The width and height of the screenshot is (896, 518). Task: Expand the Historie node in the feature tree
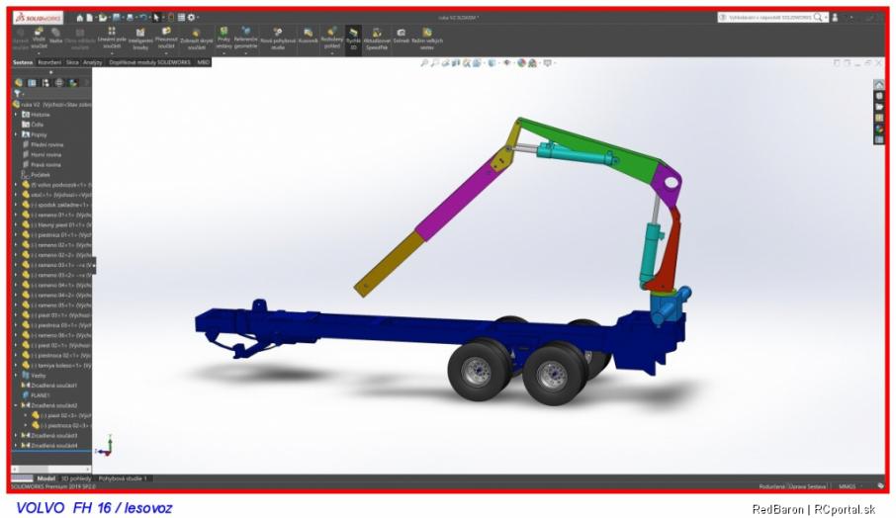click(15, 114)
